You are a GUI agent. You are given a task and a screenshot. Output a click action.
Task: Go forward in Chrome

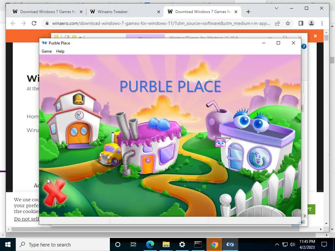(x=24, y=23)
